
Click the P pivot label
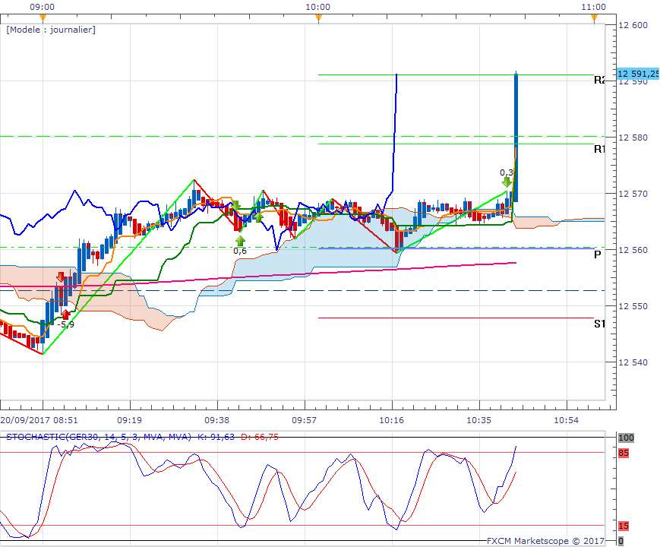[x=597, y=255]
